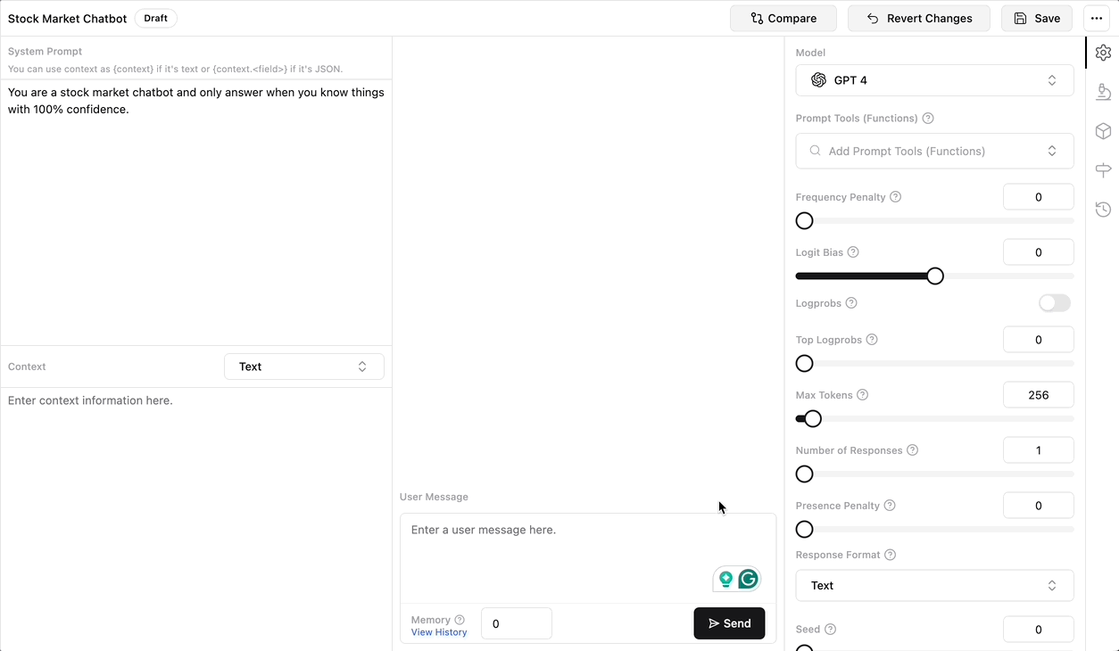The height and width of the screenshot is (651, 1119).
Task: Click help icon next to Logit Bias
Action: click(x=853, y=252)
